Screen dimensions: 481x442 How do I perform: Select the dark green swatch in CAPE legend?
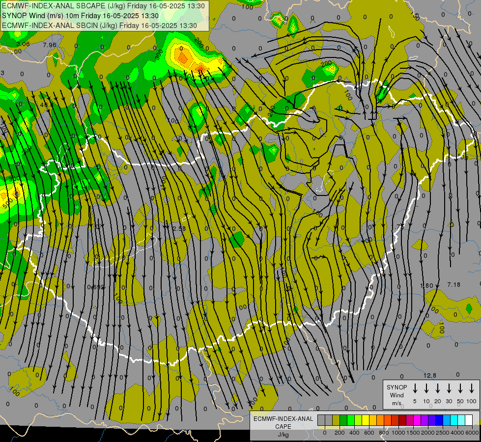[x=343, y=420]
